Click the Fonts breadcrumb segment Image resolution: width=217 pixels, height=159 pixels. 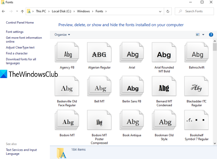[x=99, y=11]
